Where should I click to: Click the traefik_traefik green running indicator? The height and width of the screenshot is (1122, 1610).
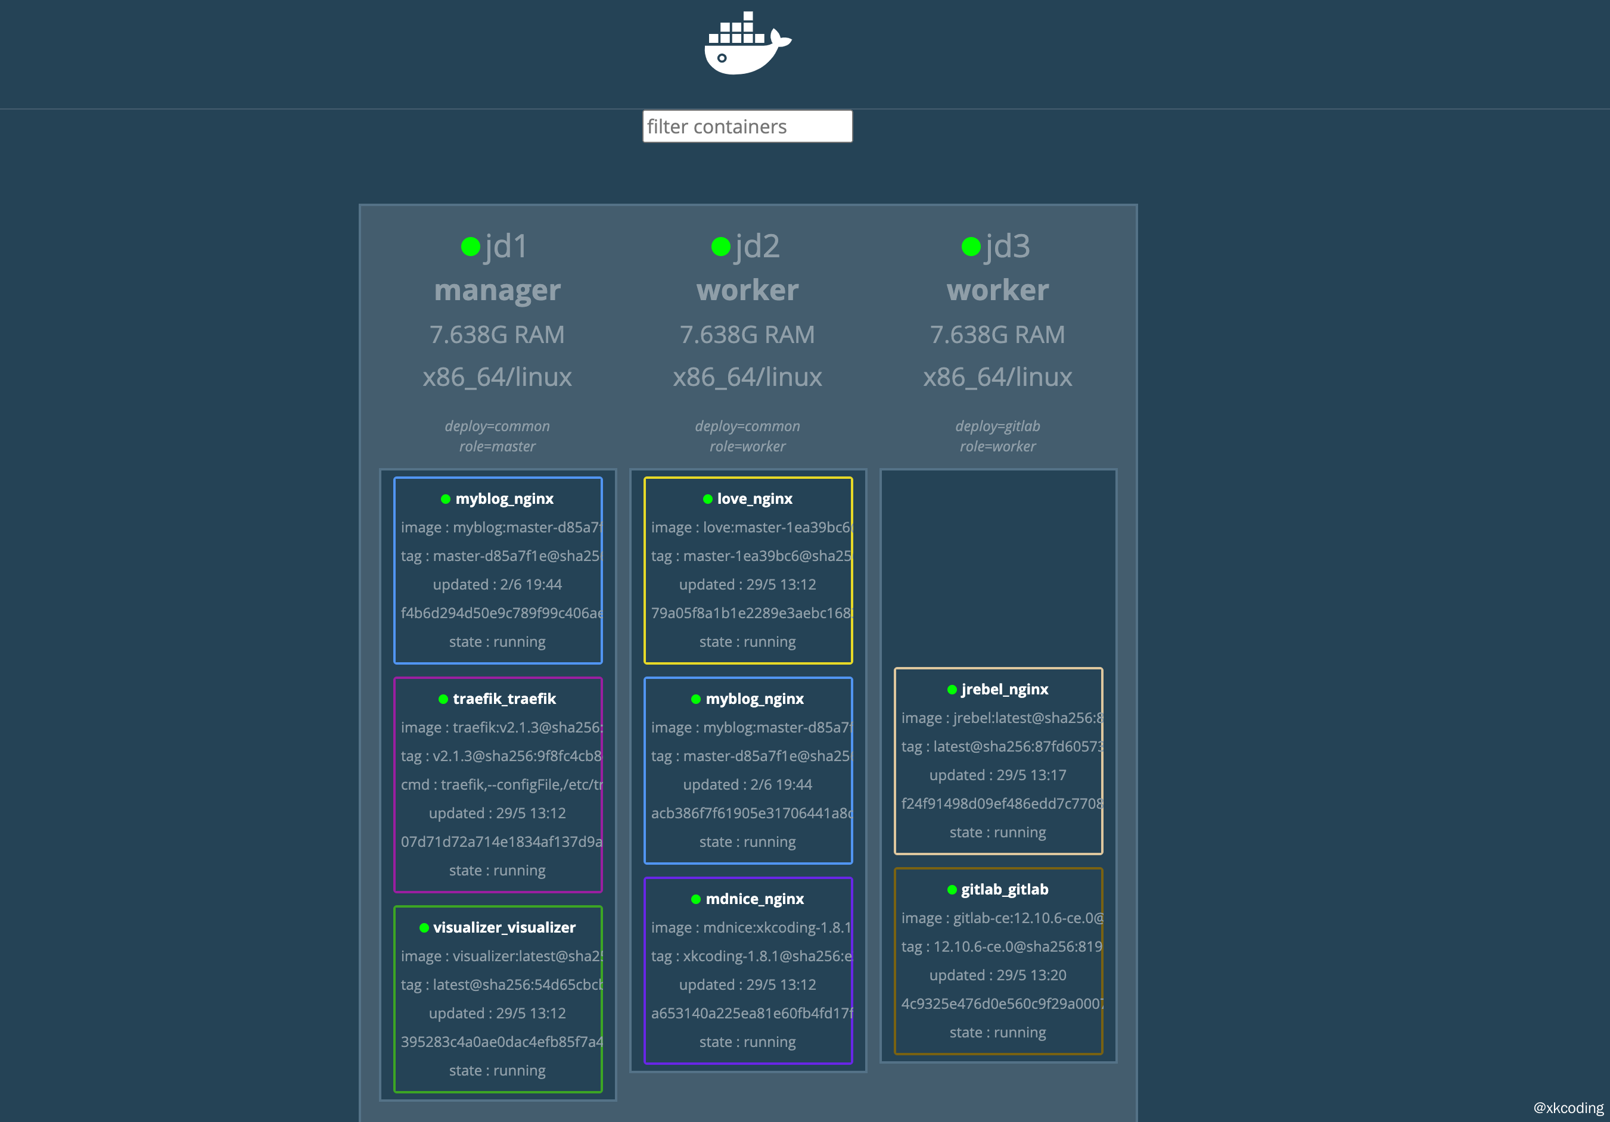tap(443, 699)
